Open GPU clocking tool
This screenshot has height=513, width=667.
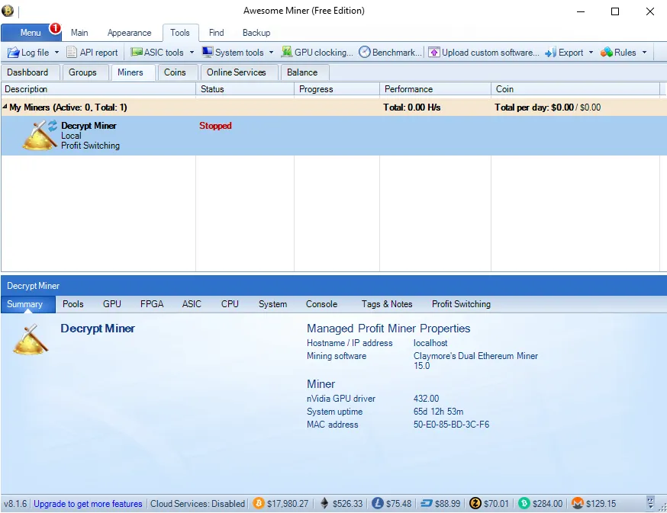(x=317, y=53)
